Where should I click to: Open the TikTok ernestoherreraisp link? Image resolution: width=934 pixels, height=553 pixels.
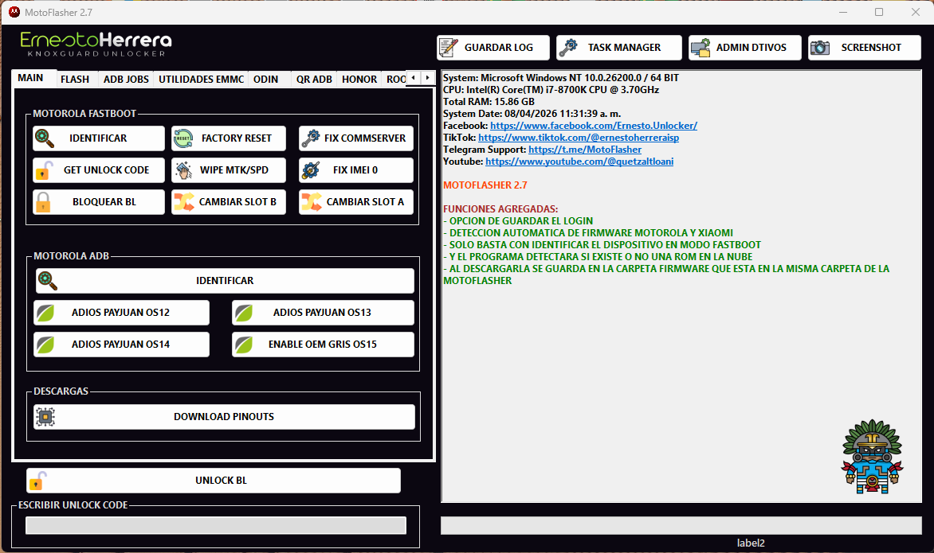click(x=579, y=138)
